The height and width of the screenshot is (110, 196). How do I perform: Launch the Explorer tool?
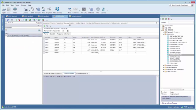click(x=38, y=10)
